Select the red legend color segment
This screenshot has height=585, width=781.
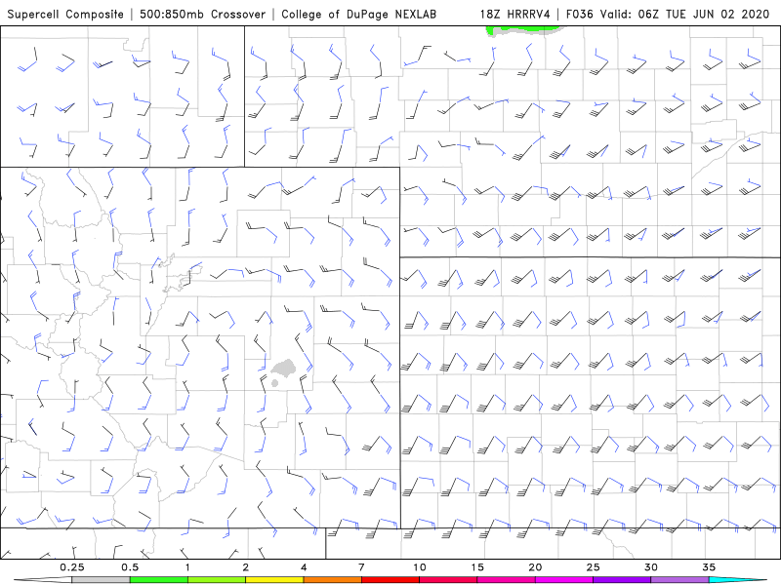[x=390, y=580]
